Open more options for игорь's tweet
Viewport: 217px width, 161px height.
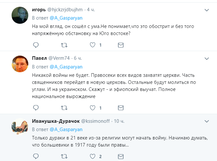207,11
